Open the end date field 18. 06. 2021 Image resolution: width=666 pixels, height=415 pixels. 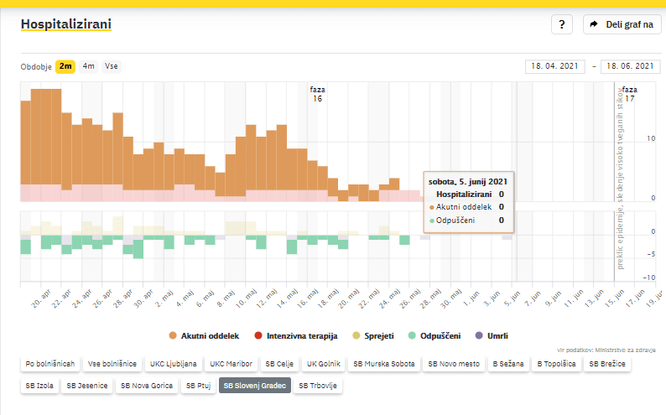coord(630,67)
